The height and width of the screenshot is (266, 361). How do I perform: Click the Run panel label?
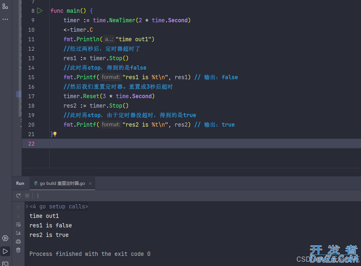coord(20,183)
